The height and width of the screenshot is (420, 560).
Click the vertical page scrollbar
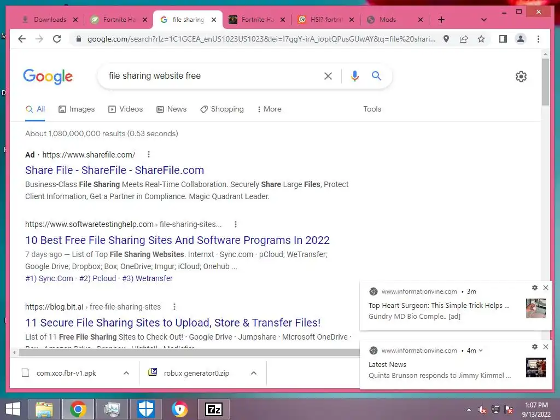545,82
